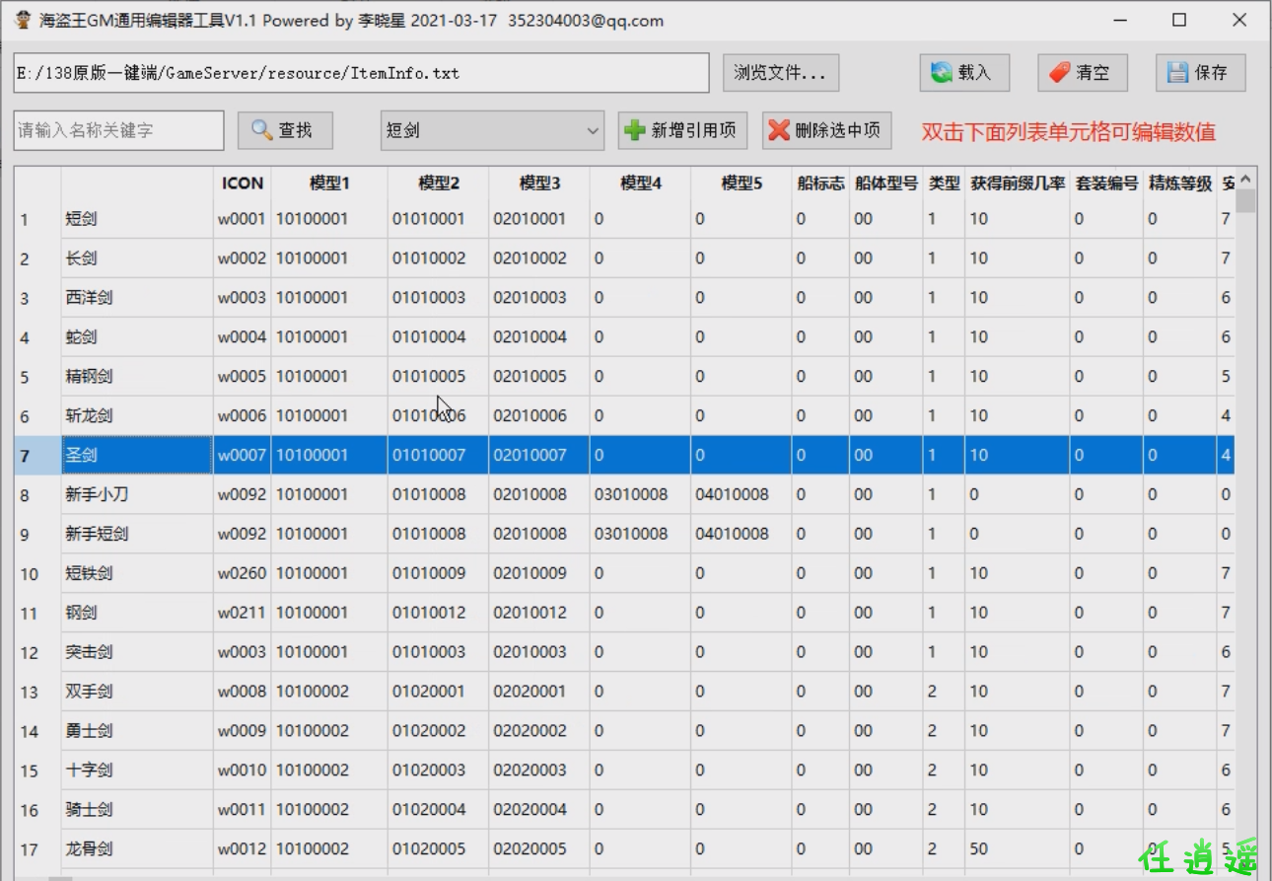
Task: Click the 船体型号 column header
Action: 886,183
